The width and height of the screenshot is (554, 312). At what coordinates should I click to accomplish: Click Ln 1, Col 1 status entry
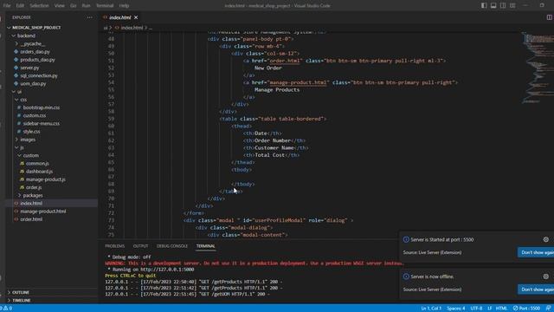(x=431, y=309)
